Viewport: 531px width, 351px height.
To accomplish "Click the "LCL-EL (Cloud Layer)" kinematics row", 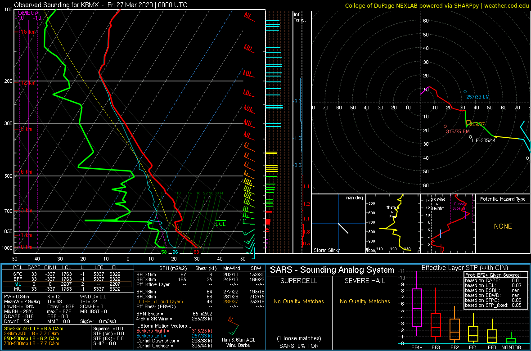I will click(200, 301).
